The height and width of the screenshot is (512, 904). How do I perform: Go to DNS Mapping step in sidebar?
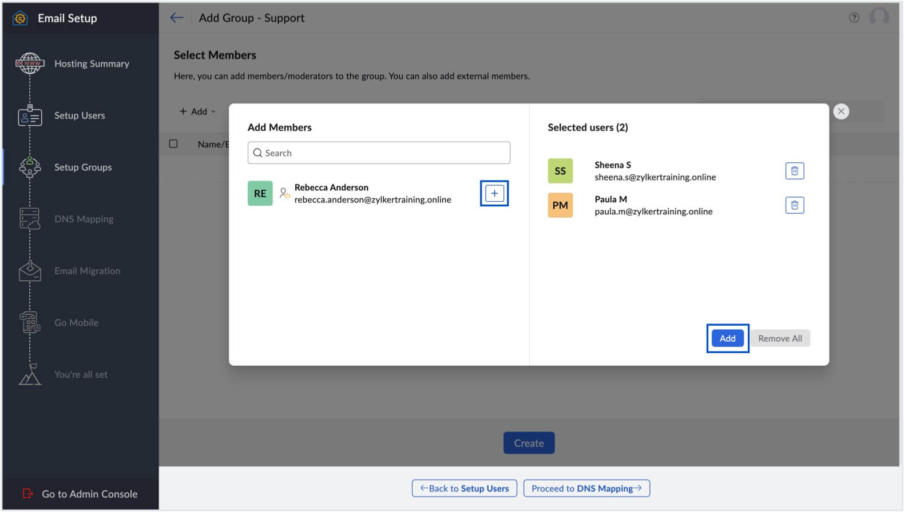coord(84,219)
